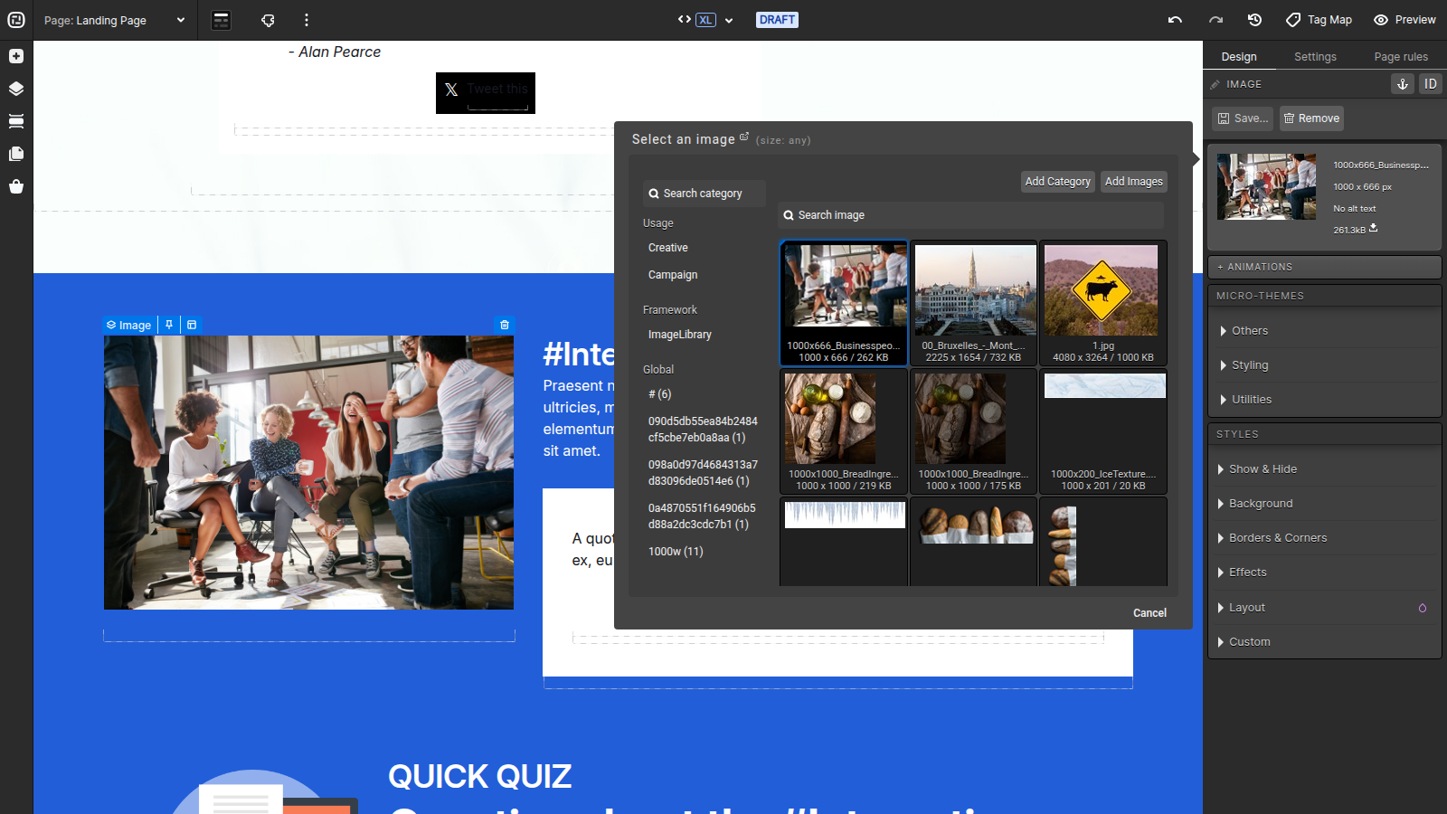Delete the selected image with trash icon

(505, 325)
